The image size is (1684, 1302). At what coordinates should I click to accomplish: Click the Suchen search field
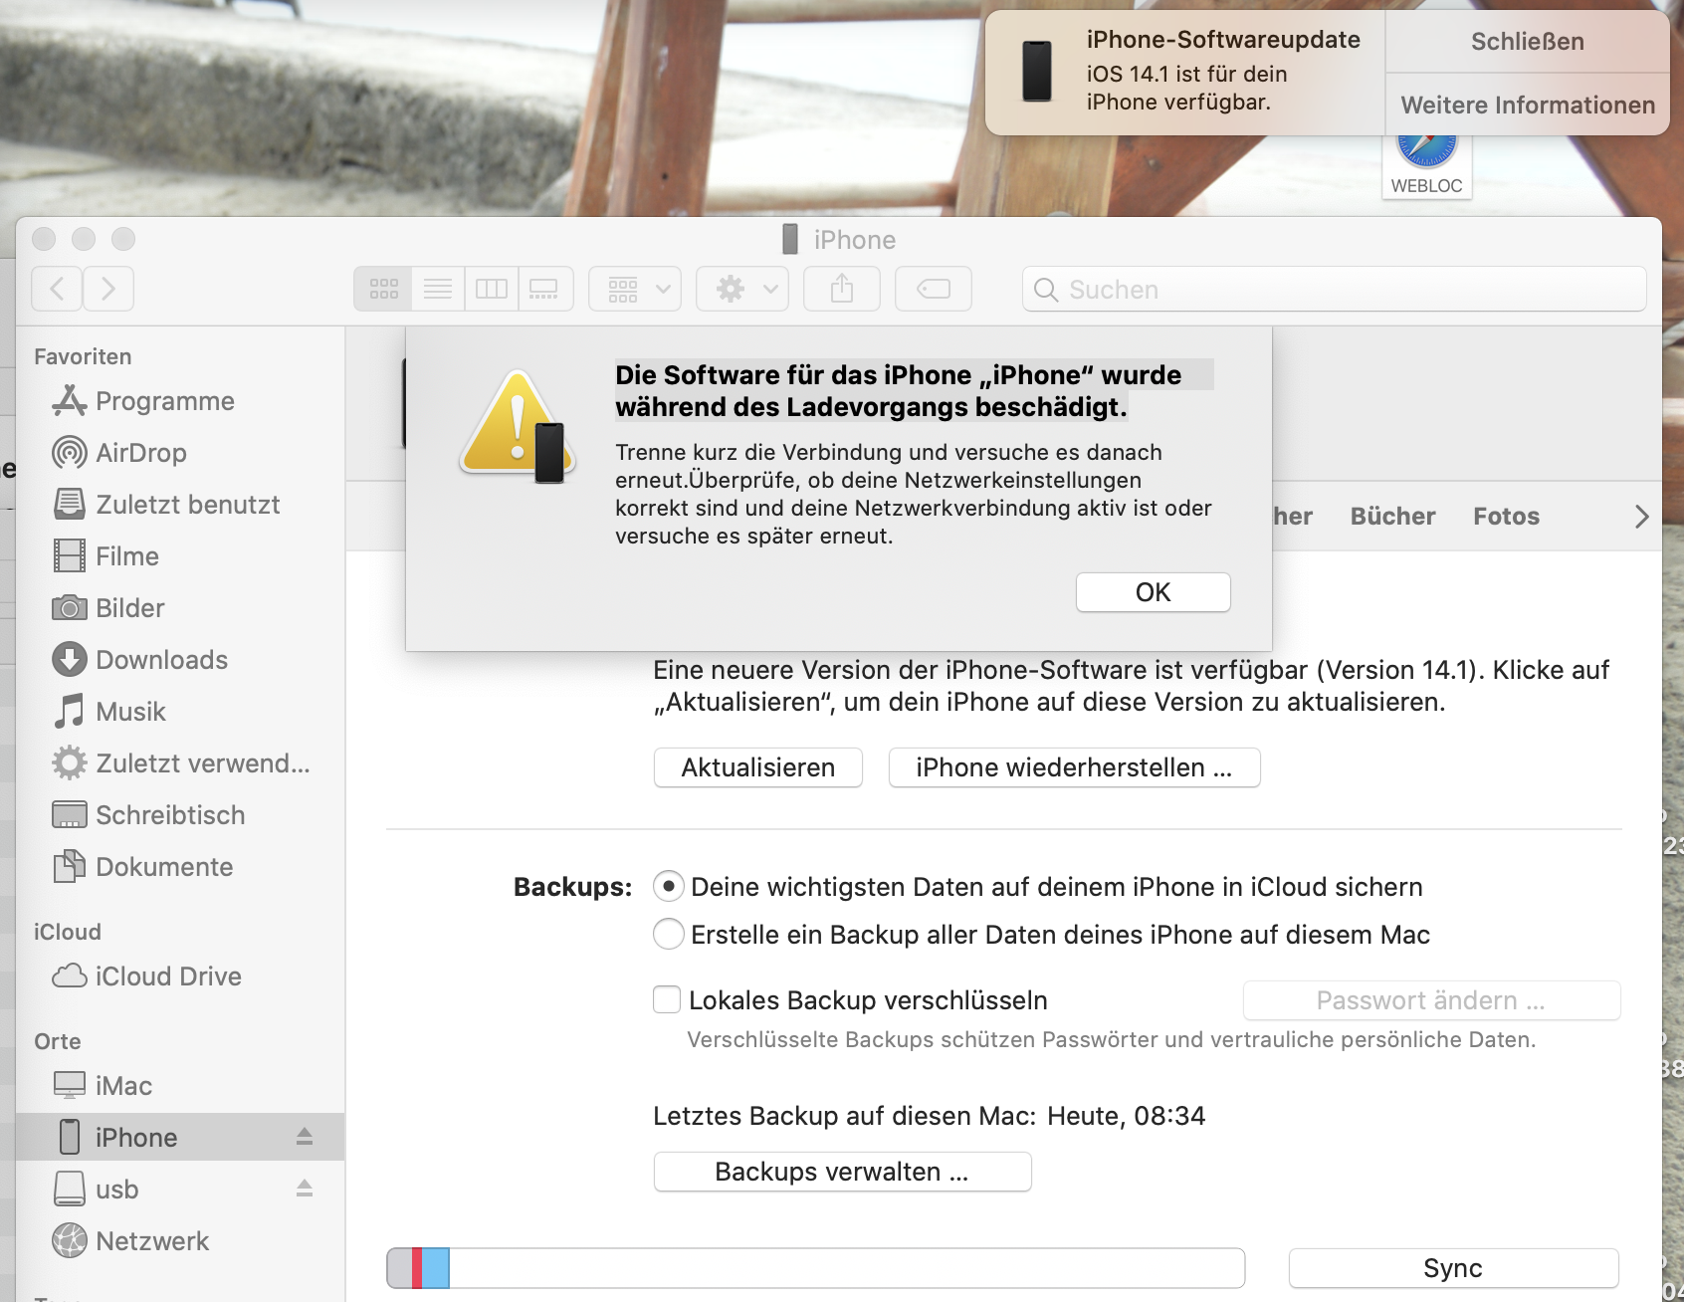(x=1334, y=289)
